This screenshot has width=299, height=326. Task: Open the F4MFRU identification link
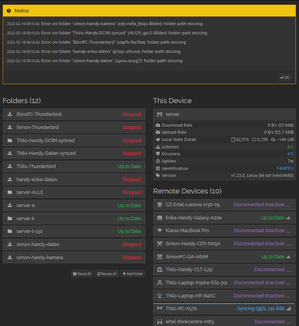(285, 168)
